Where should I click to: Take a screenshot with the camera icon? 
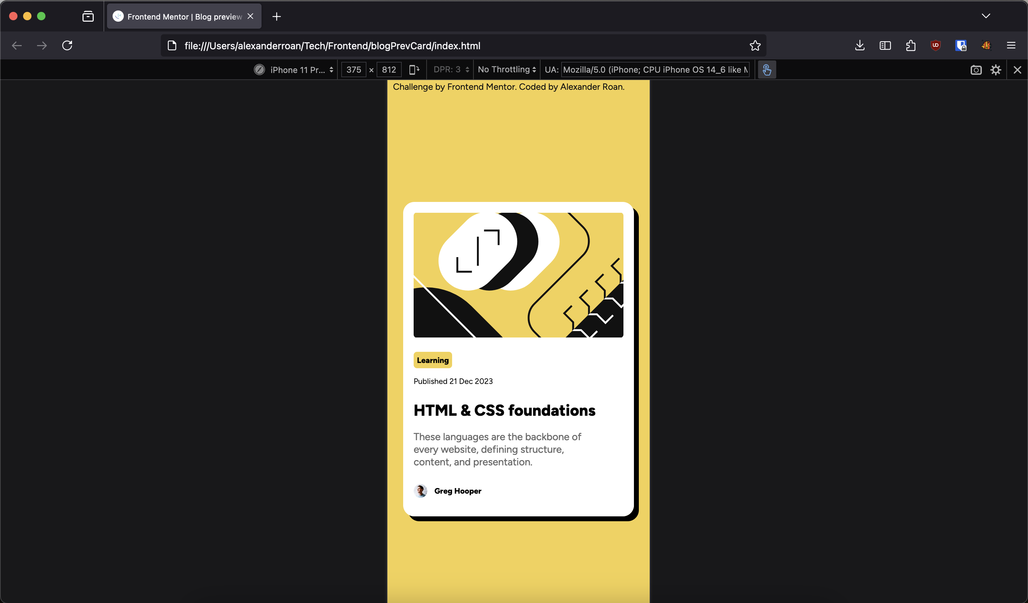click(x=976, y=70)
